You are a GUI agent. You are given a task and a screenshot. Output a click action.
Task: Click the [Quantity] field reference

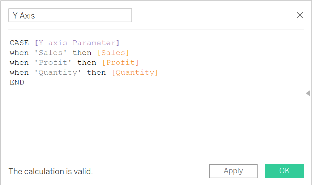(x=135, y=72)
